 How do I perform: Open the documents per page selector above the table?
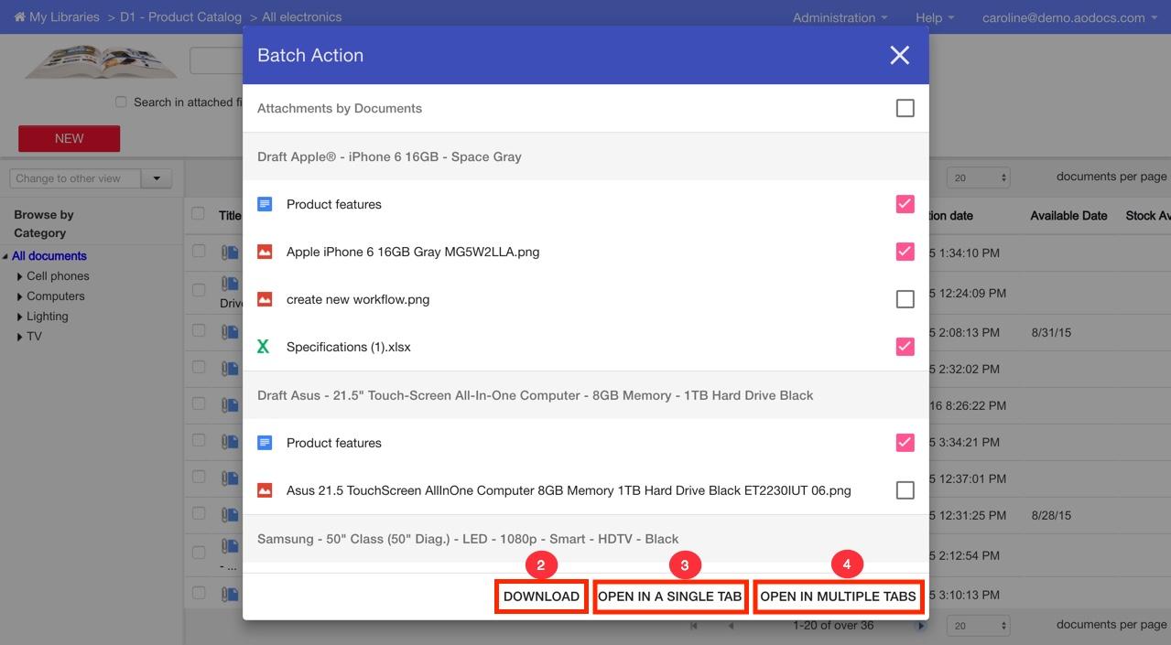tap(979, 177)
